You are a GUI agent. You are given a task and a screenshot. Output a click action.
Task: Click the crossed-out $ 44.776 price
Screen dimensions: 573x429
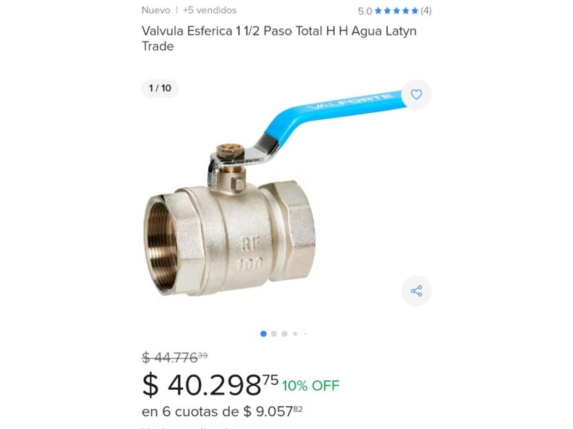175,357
